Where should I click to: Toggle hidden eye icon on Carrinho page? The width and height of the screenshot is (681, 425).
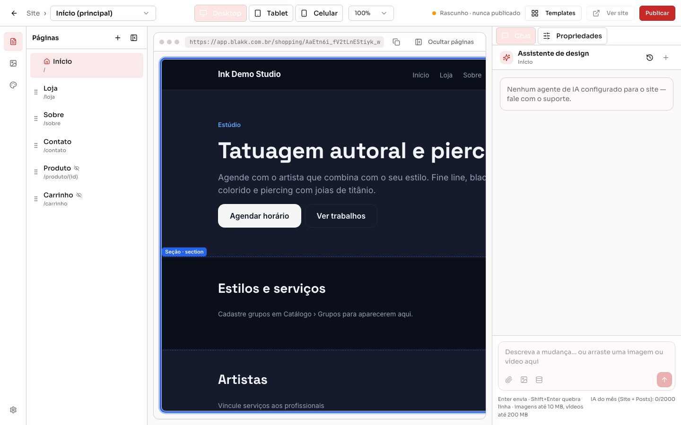pos(79,195)
